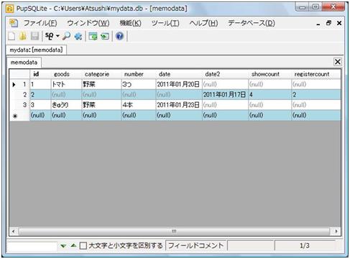Select the 野菜 cell in row 1

coord(101,84)
